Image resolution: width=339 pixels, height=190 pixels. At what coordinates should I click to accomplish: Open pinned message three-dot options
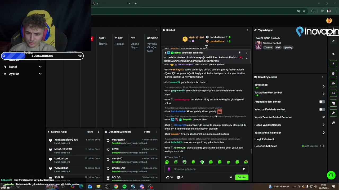247,53
